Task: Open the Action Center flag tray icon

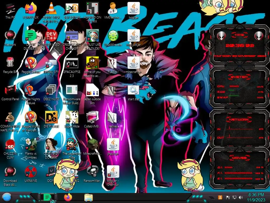Action: click(x=228, y=197)
